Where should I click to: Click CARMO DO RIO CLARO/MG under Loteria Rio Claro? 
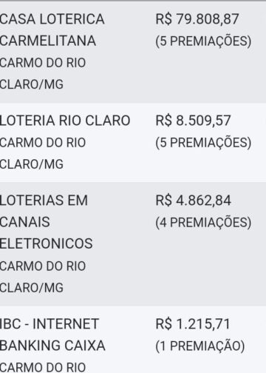click(x=43, y=153)
